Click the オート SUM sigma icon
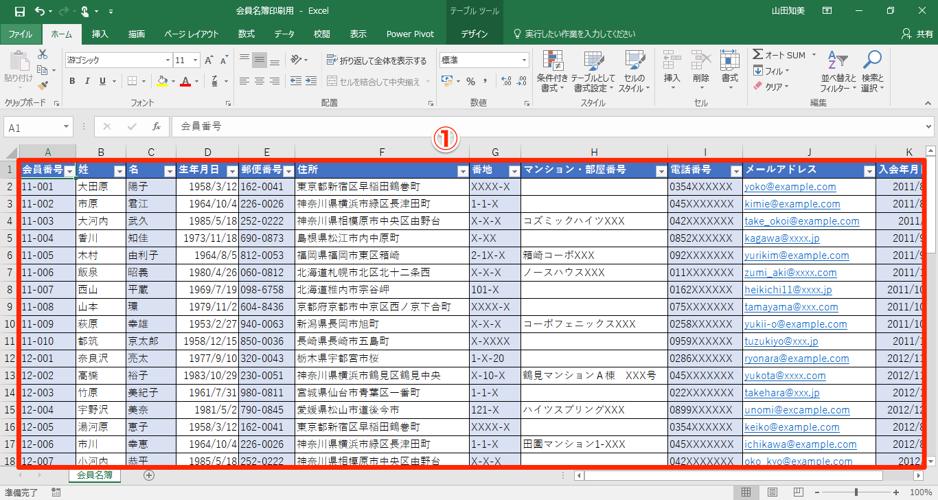 point(757,55)
